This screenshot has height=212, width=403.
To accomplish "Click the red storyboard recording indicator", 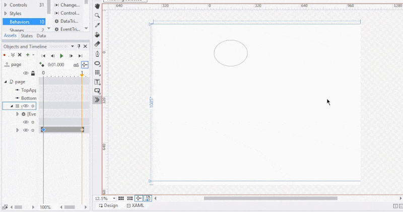I will 5,55.
